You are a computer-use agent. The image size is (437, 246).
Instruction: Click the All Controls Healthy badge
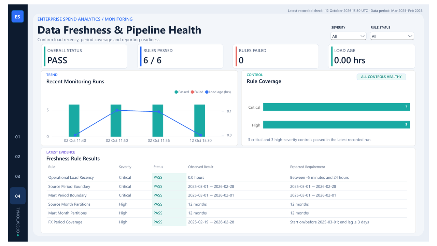coord(381,77)
